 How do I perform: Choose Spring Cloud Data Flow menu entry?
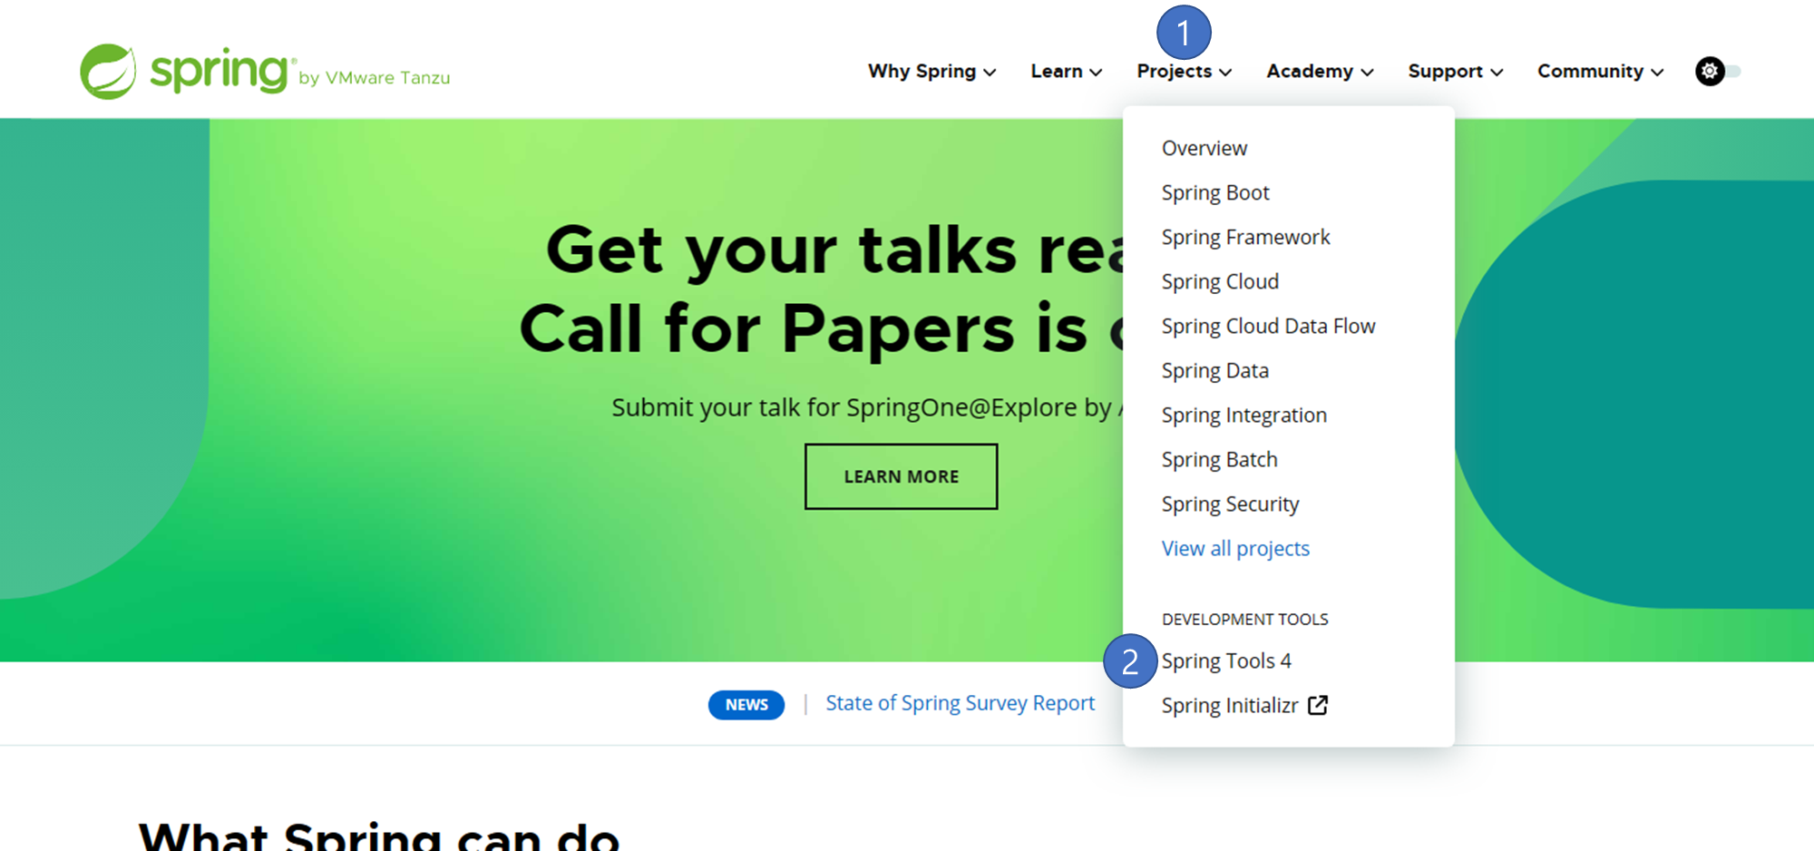point(1268,326)
